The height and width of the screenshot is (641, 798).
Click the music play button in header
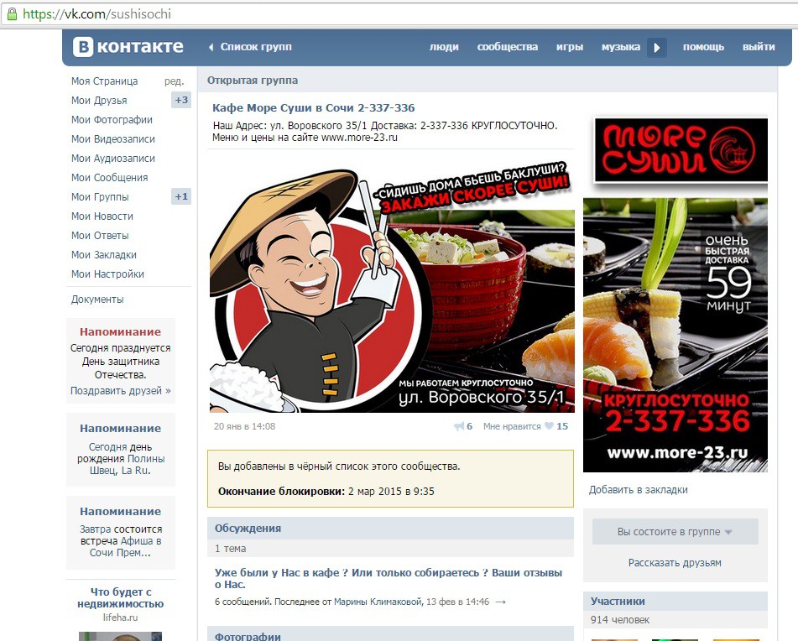657,48
